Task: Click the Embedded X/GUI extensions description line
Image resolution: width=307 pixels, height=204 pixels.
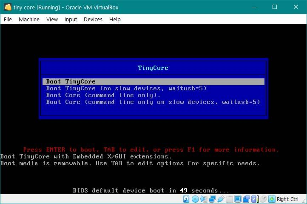Action: (x=86, y=157)
